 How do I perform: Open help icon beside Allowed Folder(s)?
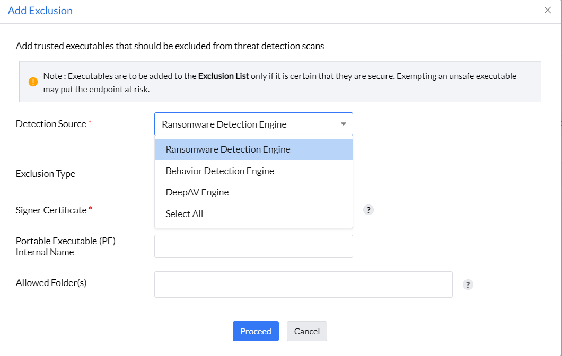coord(468,284)
